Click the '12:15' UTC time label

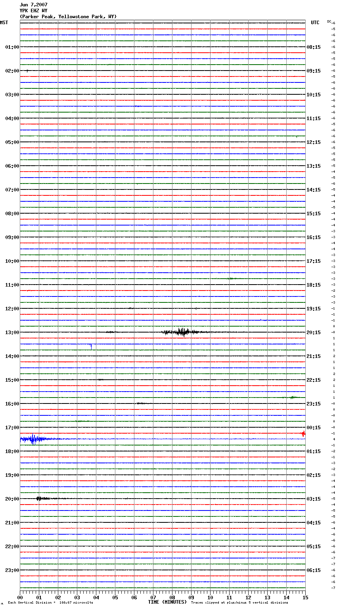pos(314,142)
